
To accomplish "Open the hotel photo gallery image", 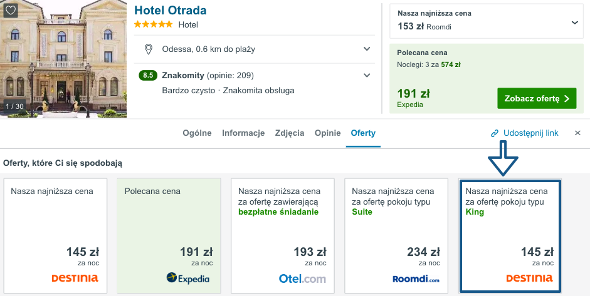I will pyautogui.click(x=63, y=59).
